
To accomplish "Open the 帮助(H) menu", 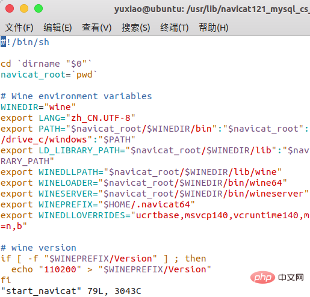I will 214,28.
